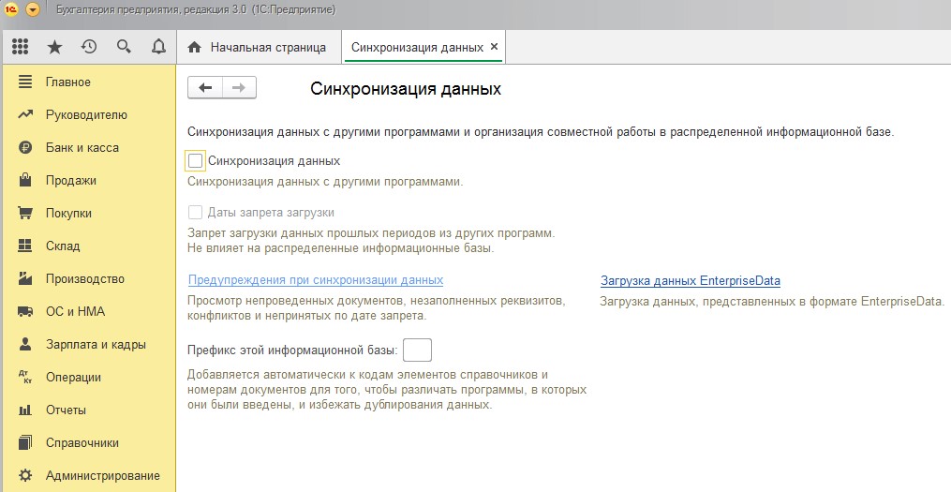This screenshot has width=951, height=492.
Task: Open the sections menu grid icon
Action: coord(21,47)
